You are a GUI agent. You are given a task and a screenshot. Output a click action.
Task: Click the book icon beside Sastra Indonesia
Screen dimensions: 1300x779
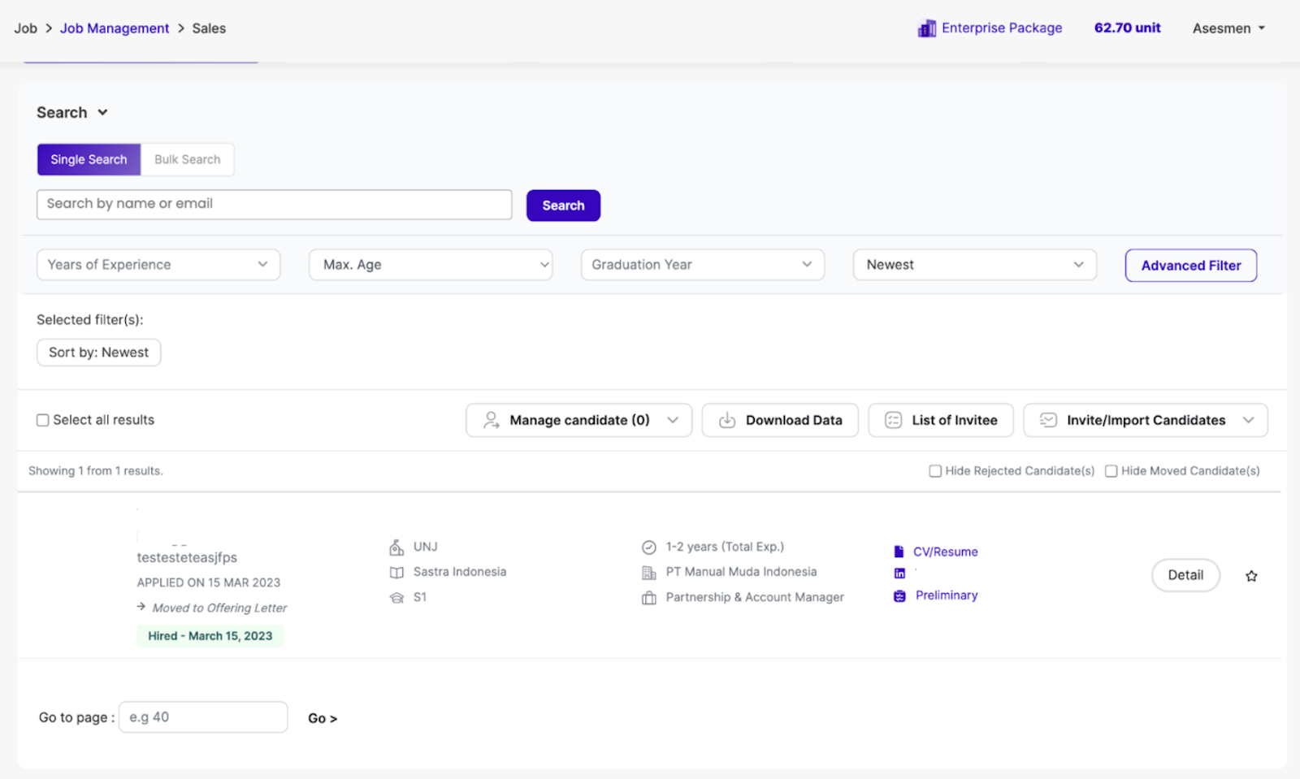coord(396,573)
